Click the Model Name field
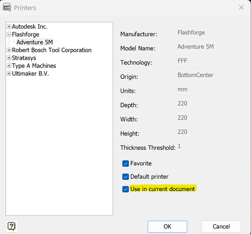This screenshot has height=234, width=251. pyautogui.click(x=209, y=46)
